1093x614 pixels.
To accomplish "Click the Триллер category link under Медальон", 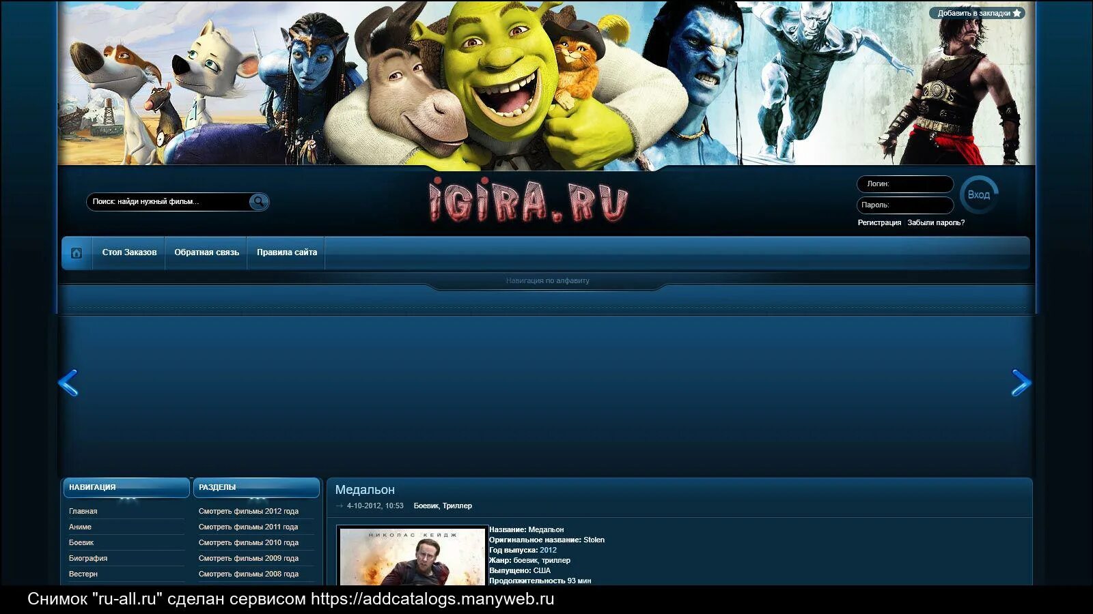I will [x=457, y=506].
